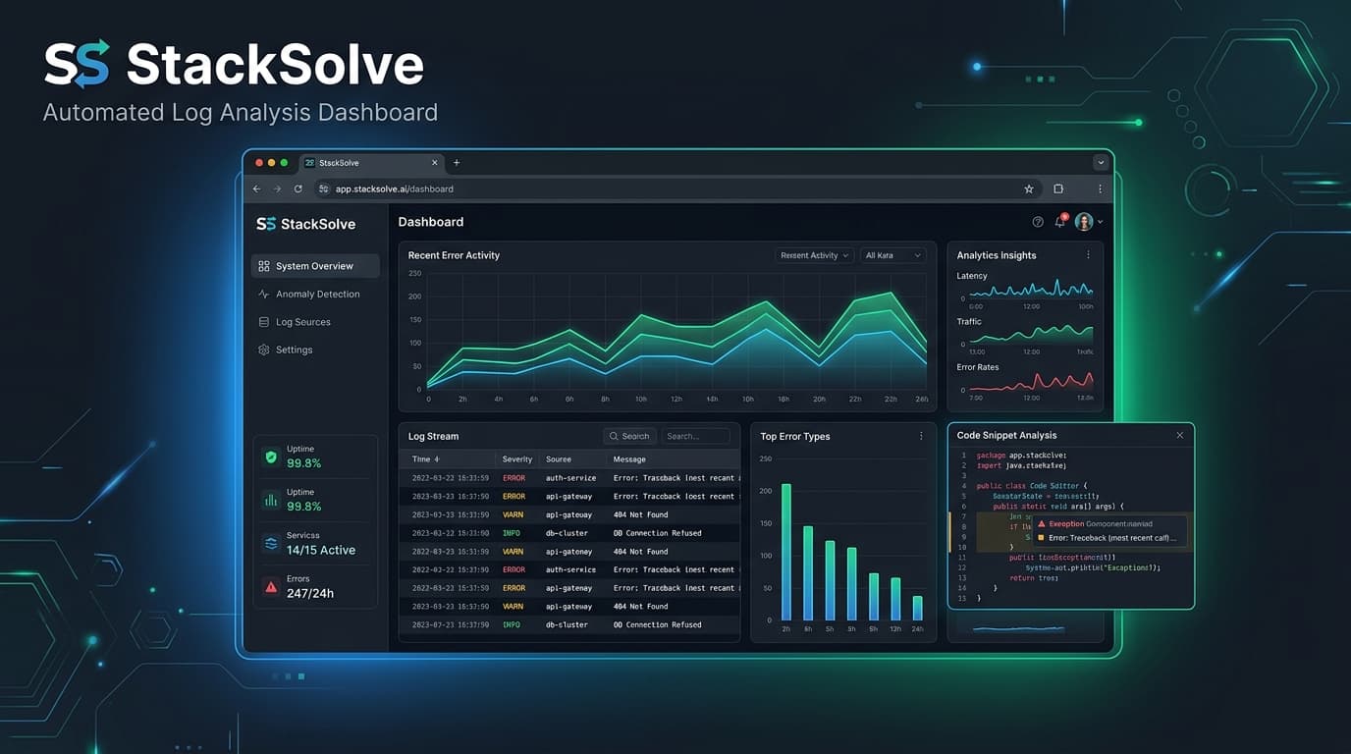Screen dimensions: 1351x754
Task: Open the Recent Activity dropdown
Action: tap(815, 255)
